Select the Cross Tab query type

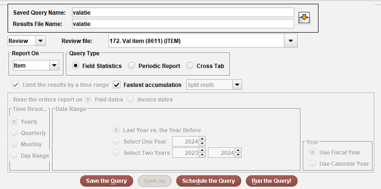coord(190,66)
